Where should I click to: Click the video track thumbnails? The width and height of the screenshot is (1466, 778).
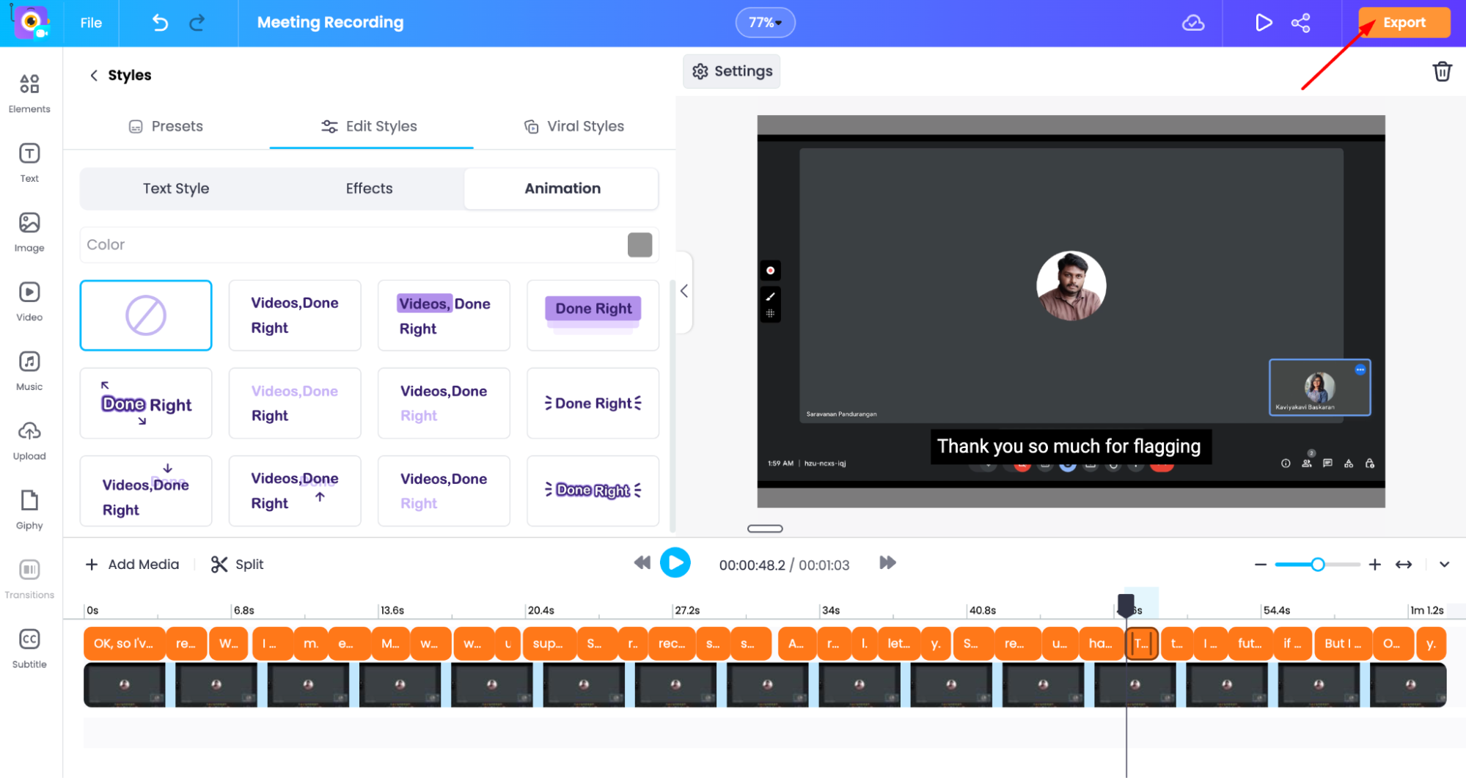765,685
